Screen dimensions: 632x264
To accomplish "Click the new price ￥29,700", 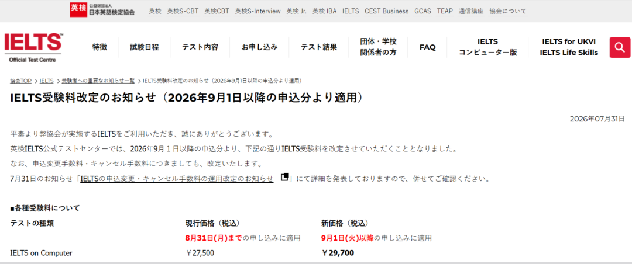I will click(338, 253).
